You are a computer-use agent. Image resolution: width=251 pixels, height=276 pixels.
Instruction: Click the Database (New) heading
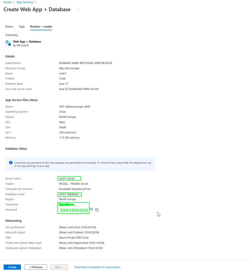[x=16, y=149]
